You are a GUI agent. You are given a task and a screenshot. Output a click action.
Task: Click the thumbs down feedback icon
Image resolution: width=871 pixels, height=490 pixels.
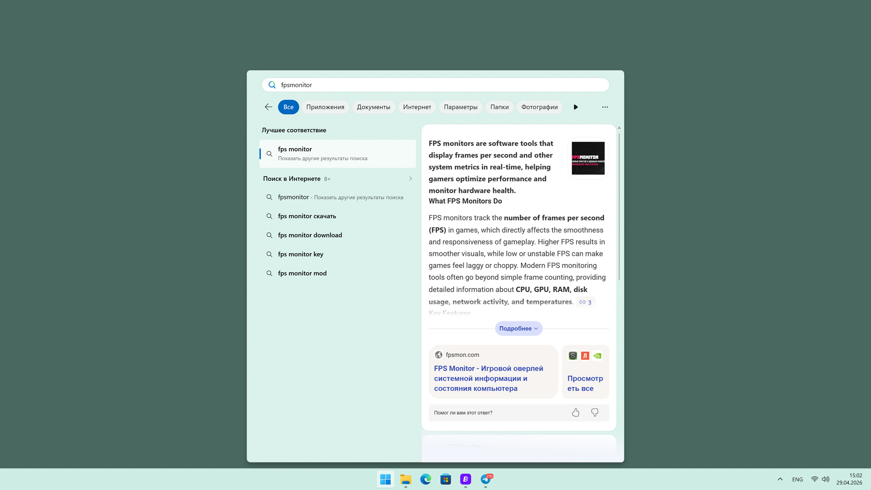pyautogui.click(x=595, y=412)
